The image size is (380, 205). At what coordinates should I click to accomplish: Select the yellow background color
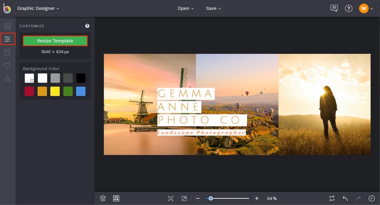55,91
